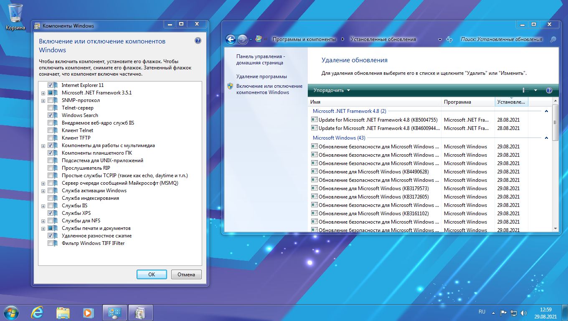Expand the Microsoft .NET Framework 3.5.1 node
Screen dimensions: 568x321
coord(43,93)
